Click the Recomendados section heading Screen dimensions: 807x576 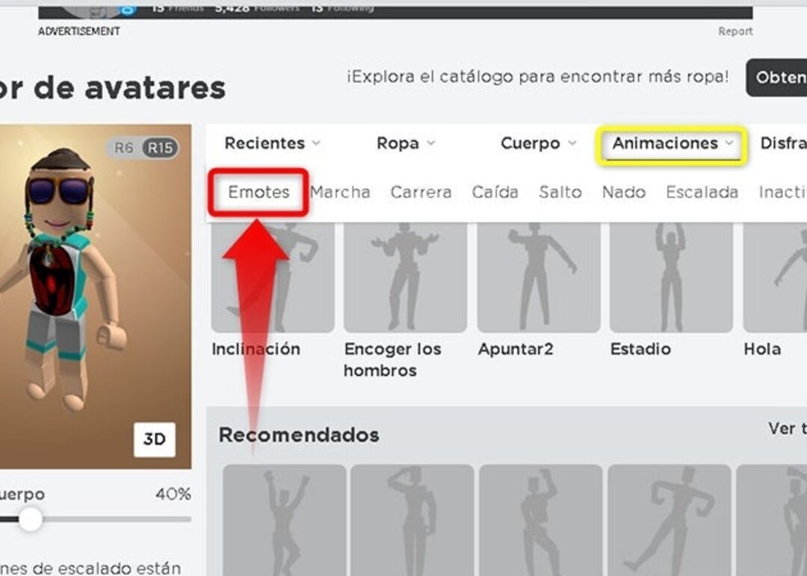pos(299,435)
